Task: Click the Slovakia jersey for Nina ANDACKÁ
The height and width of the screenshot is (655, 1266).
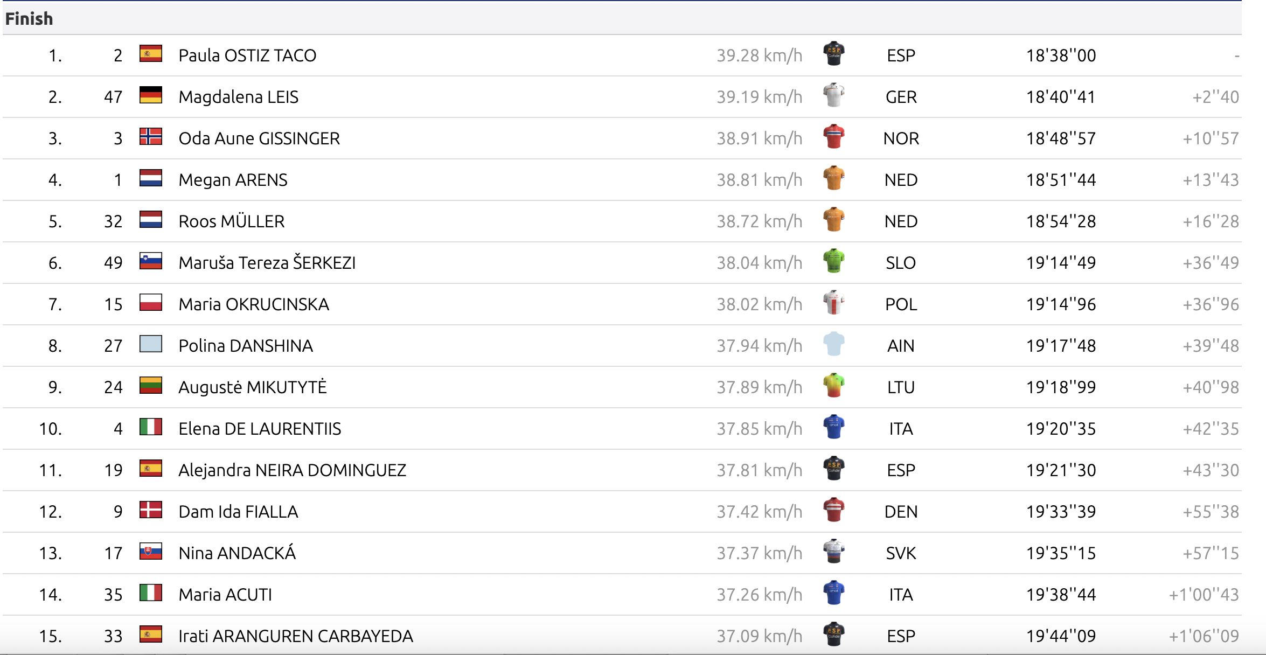Action: point(833,552)
